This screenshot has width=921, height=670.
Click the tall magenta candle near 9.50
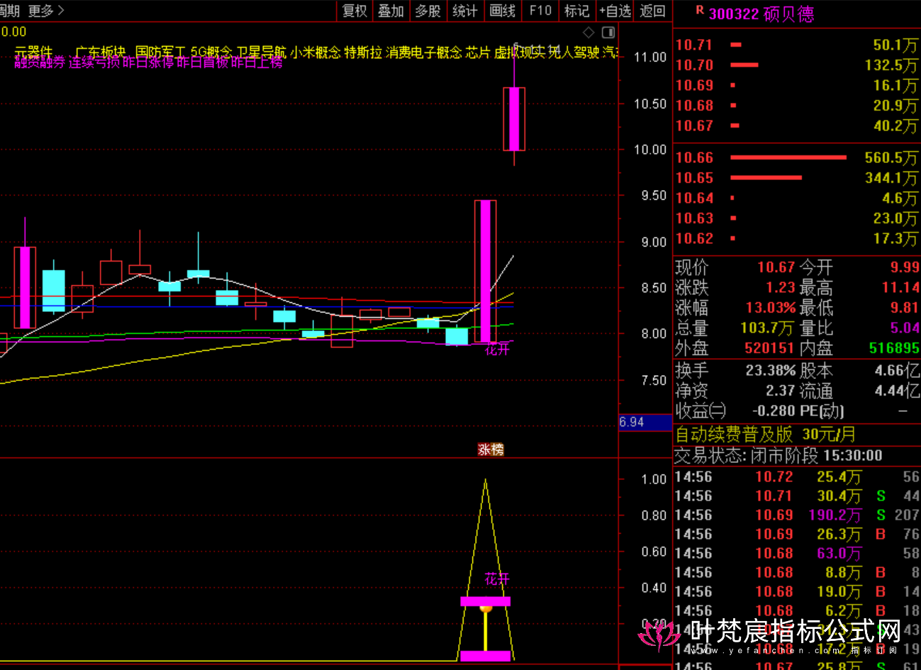pyautogui.click(x=486, y=272)
